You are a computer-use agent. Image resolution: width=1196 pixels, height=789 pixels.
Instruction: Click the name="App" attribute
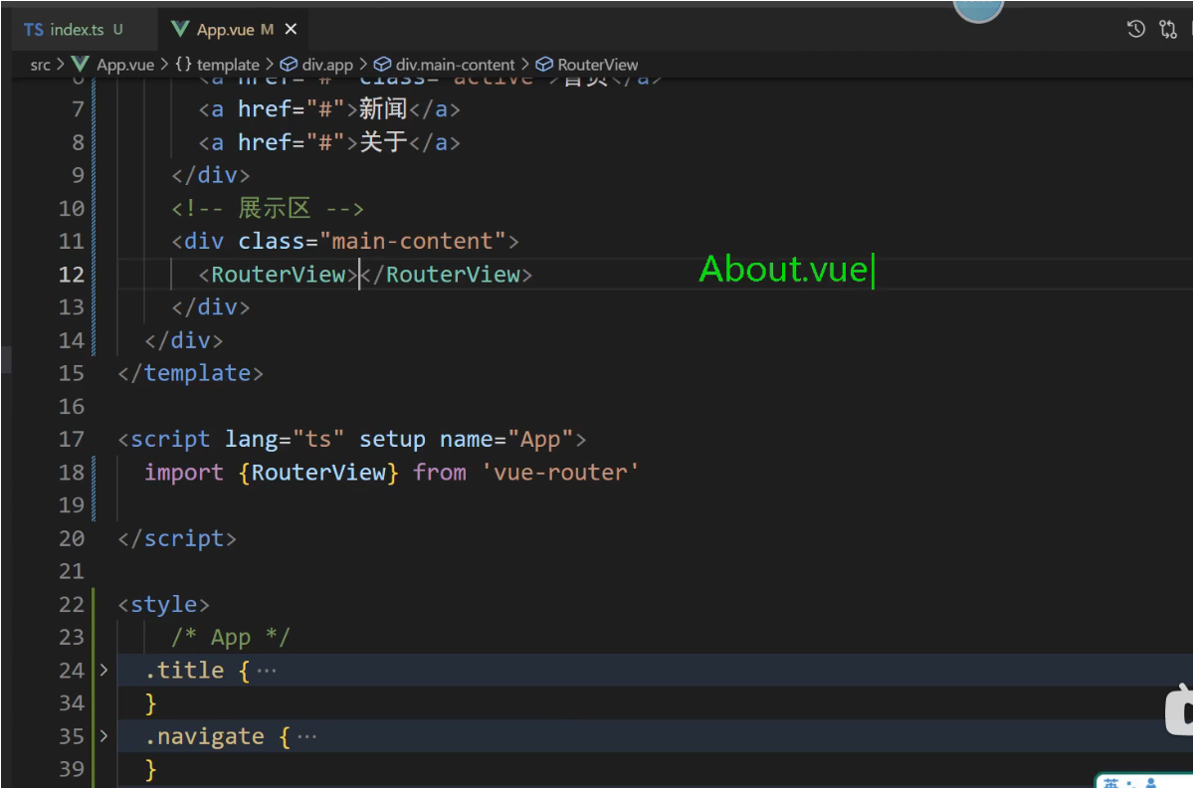[506, 440]
